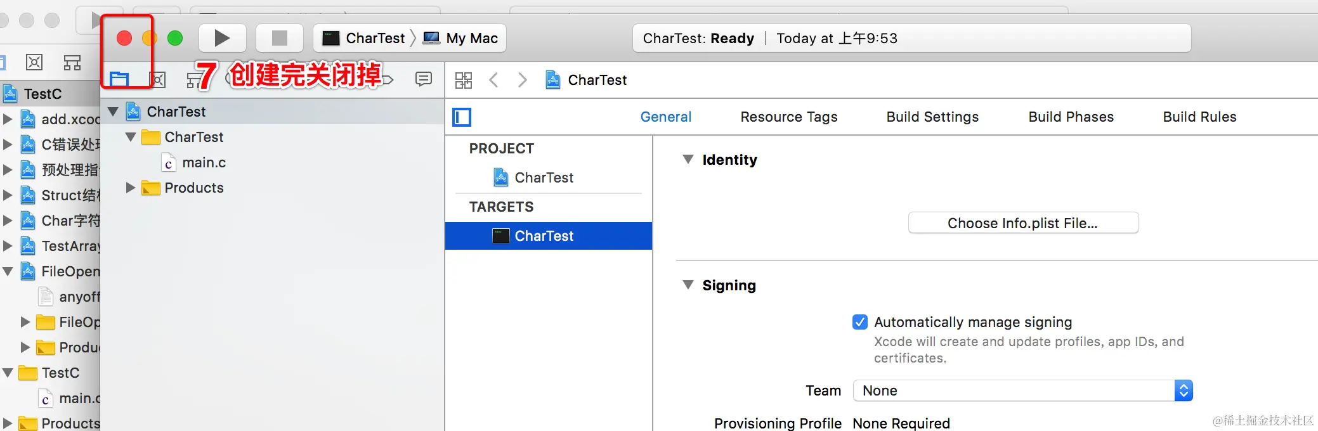Image resolution: width=1318 pixels, height=431 pixels.
Task: Expand Products folder in background TestC window
Action: point(7,423)
